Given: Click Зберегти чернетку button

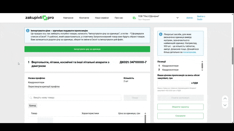Looking at the screenshot, I should pos(180,107).
